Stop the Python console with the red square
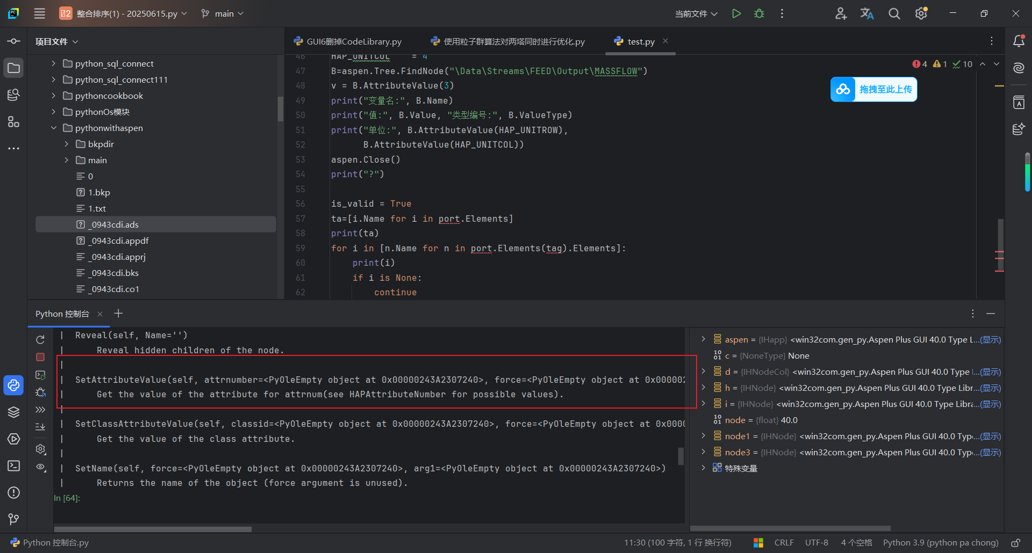 pos(40,357)
